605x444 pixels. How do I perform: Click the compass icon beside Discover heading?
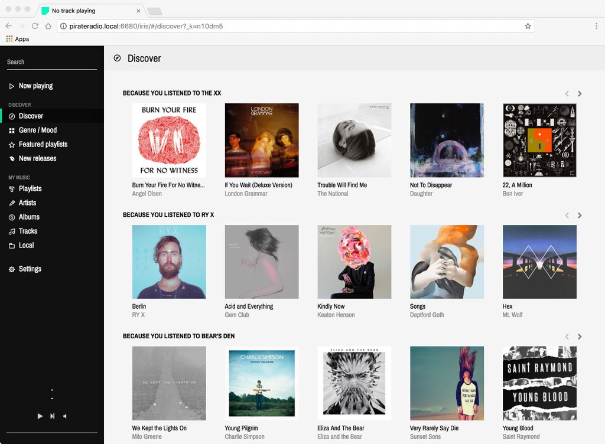pyautogui.click(x=118, y=58)
